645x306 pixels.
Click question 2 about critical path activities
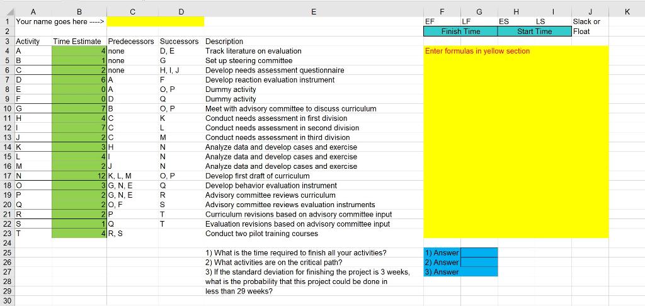coord(314,263)
